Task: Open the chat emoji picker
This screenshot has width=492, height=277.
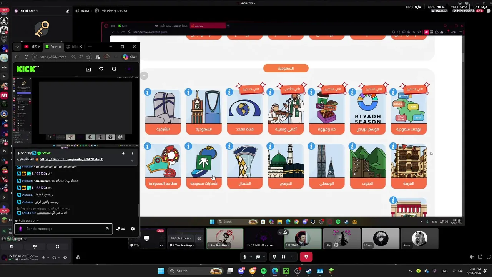Action: [x=107, y=229]
